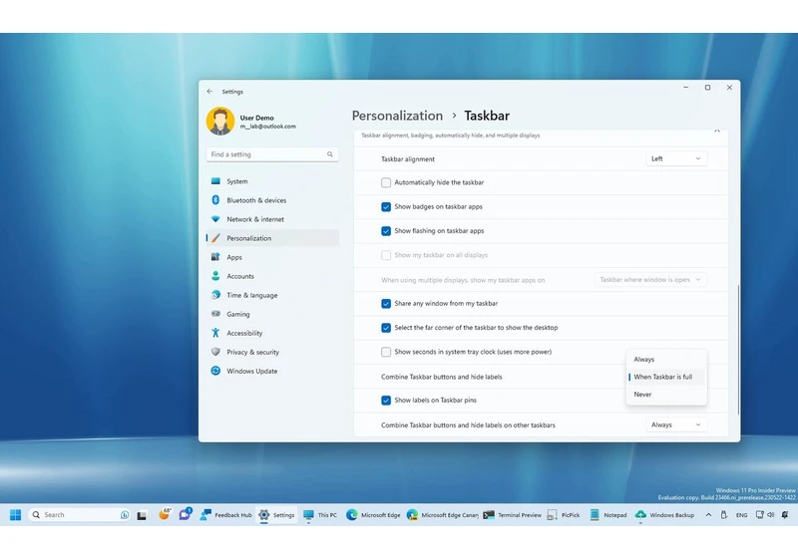Open Feedback Hub from taskbar

(225, 515)
